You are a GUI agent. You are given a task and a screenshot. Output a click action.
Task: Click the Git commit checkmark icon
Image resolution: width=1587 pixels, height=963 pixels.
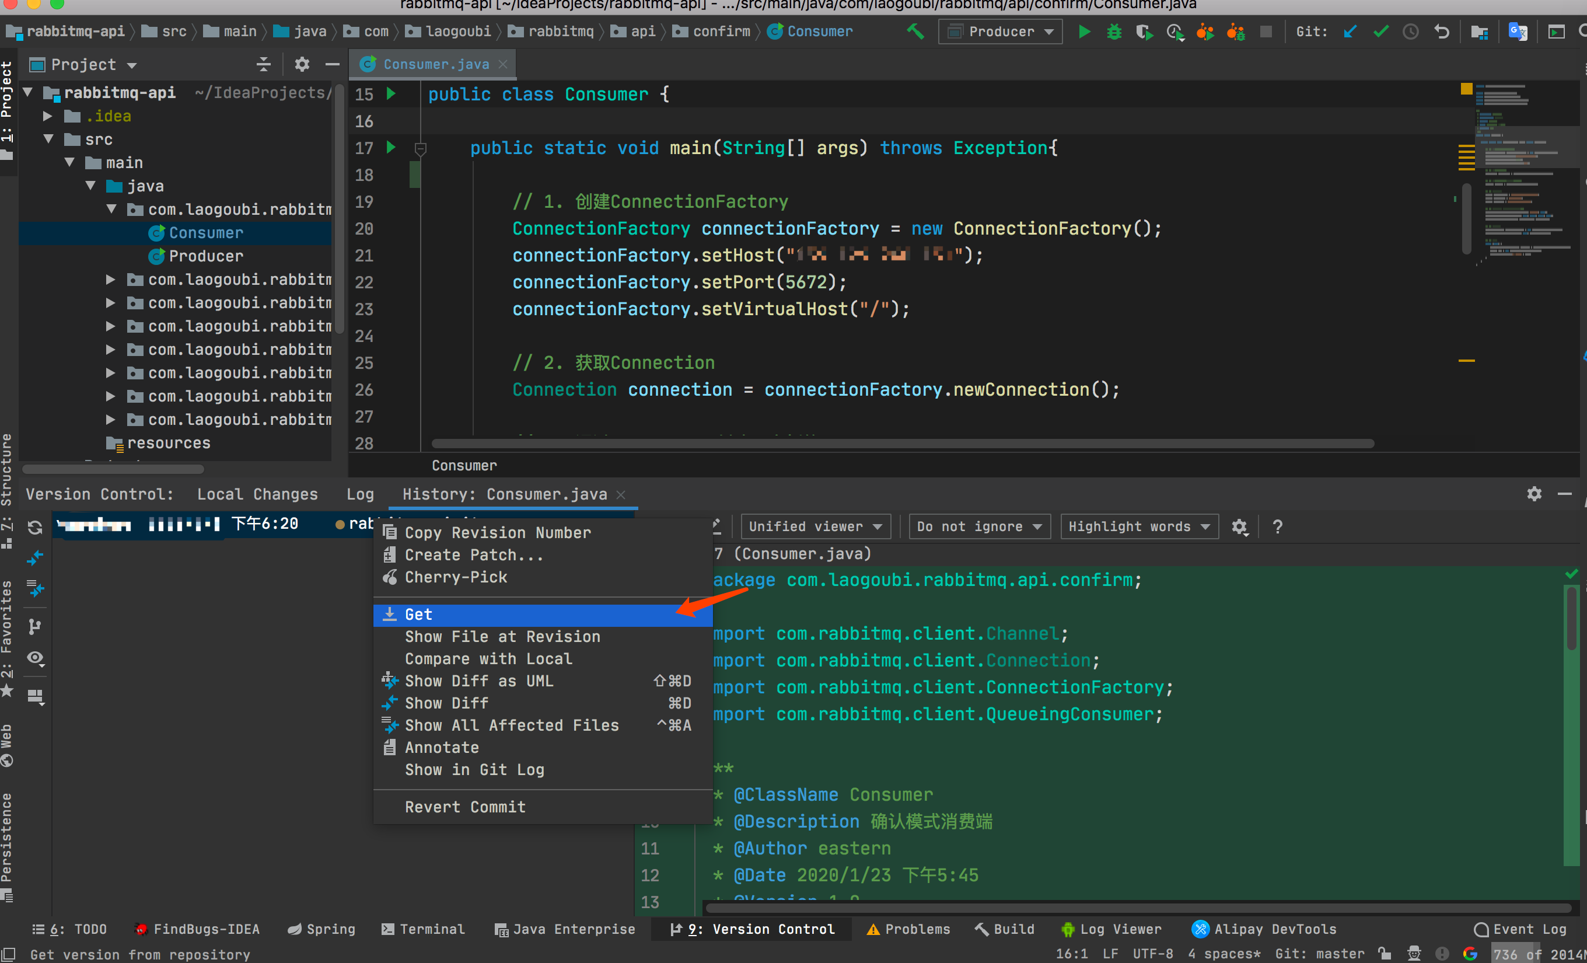tap(1380, 31)
